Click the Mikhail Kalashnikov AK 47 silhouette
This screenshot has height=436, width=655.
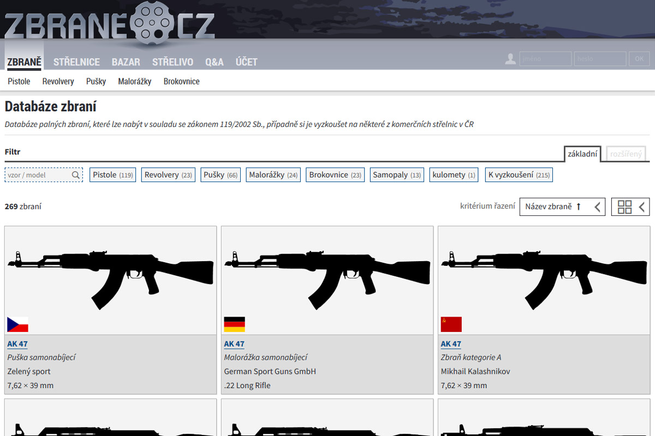click(x=544, y=280)
